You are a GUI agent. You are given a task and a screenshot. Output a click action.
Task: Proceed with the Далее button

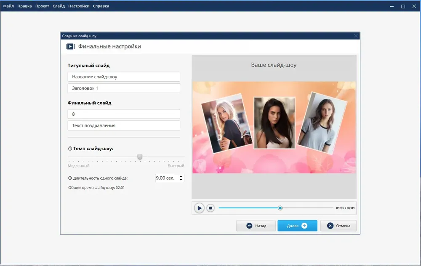(x=297, y=226)
